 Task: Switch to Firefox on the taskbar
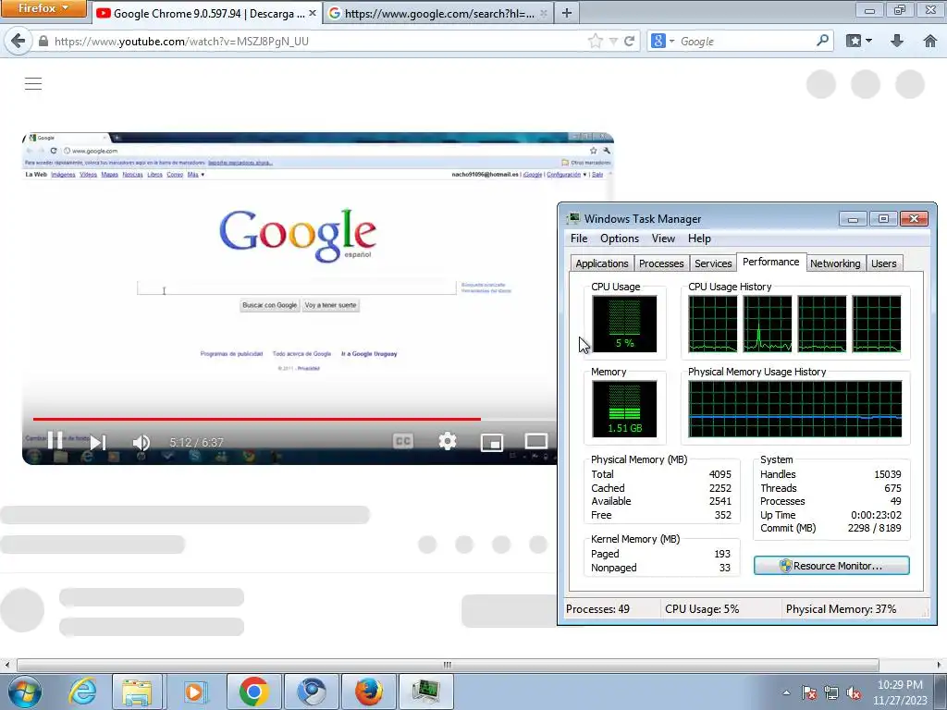369,692
